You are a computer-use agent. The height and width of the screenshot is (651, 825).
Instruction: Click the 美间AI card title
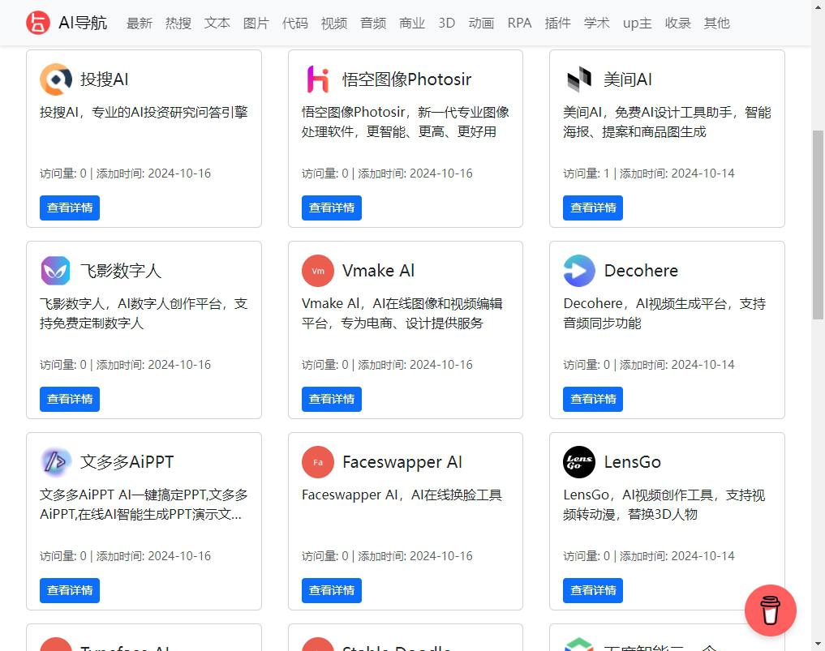pyautogui.click(x=628, y=79)
